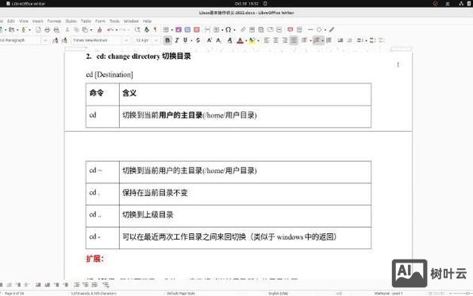473x296 pixels.
Task: Open Times New Roman font dropdown
Action: 126,40
